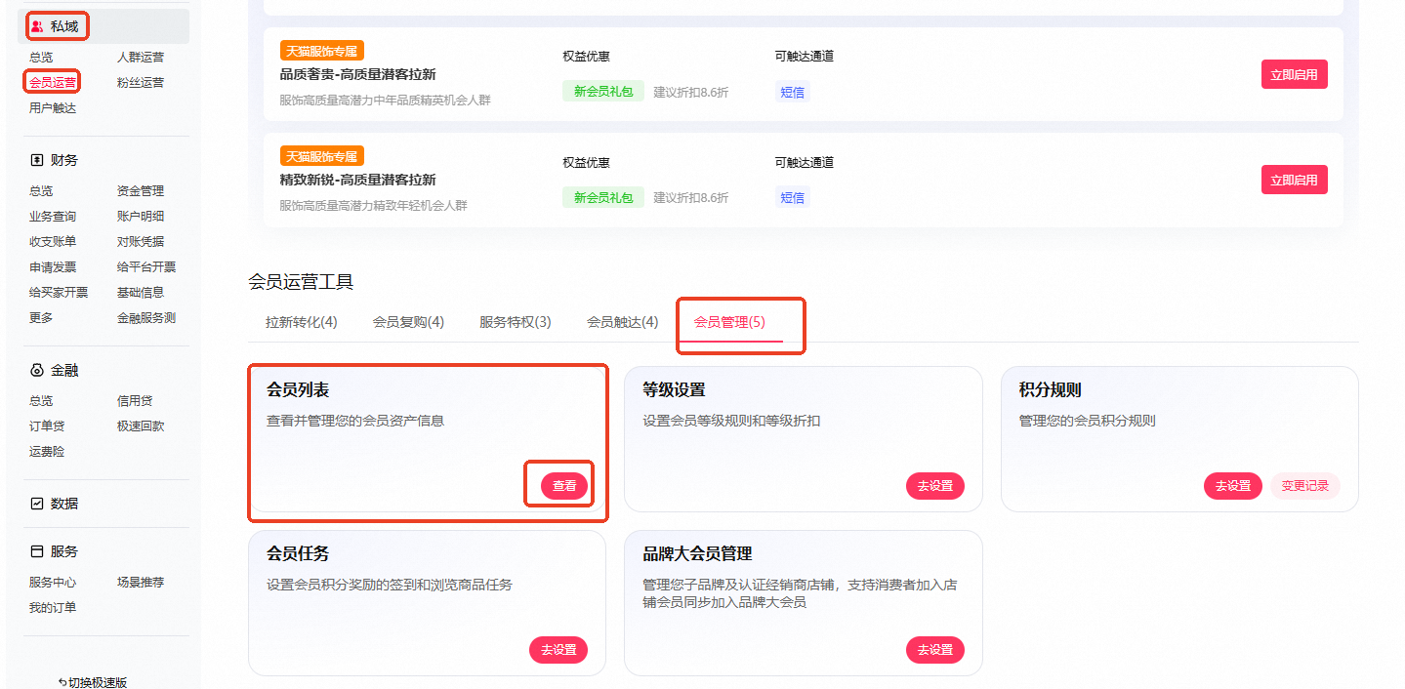Screen dimensions: 1405x689
Task: Click 新会员礼包 tag in 品质奢贵 row
Action: coord(602,92)
